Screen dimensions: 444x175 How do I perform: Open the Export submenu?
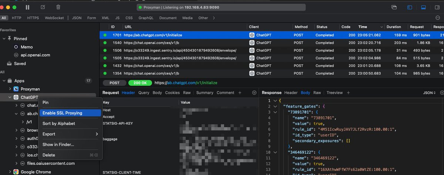[x=70, y=134]
